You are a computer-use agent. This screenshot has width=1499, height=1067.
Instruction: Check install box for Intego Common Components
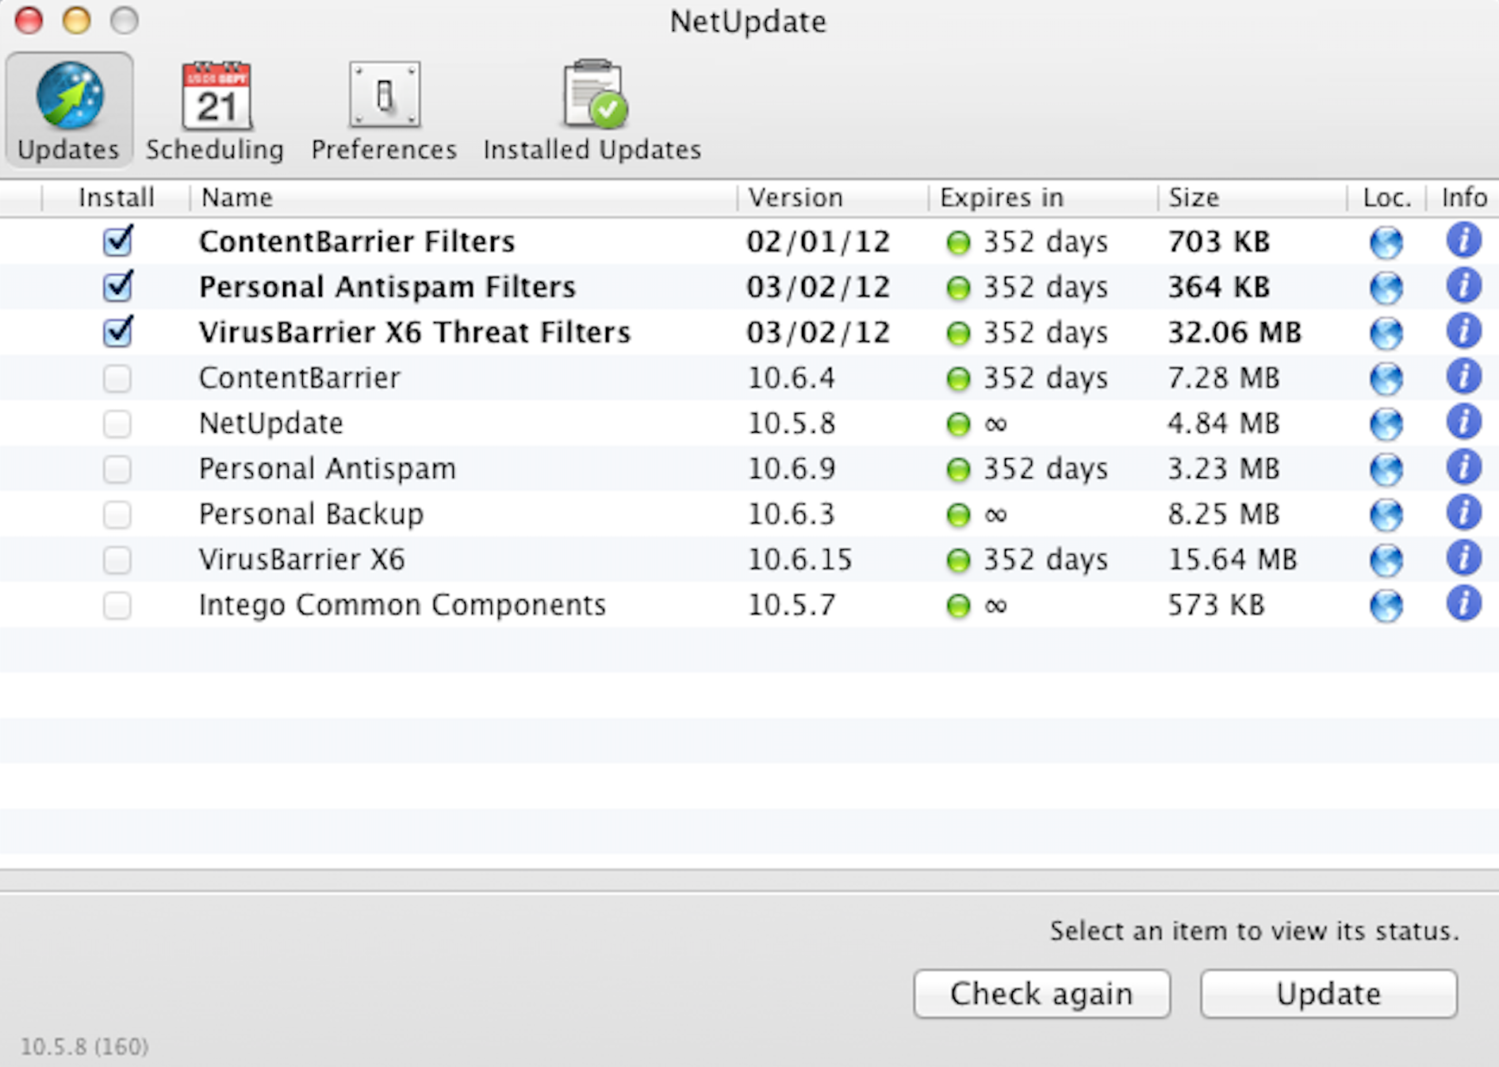117,606
